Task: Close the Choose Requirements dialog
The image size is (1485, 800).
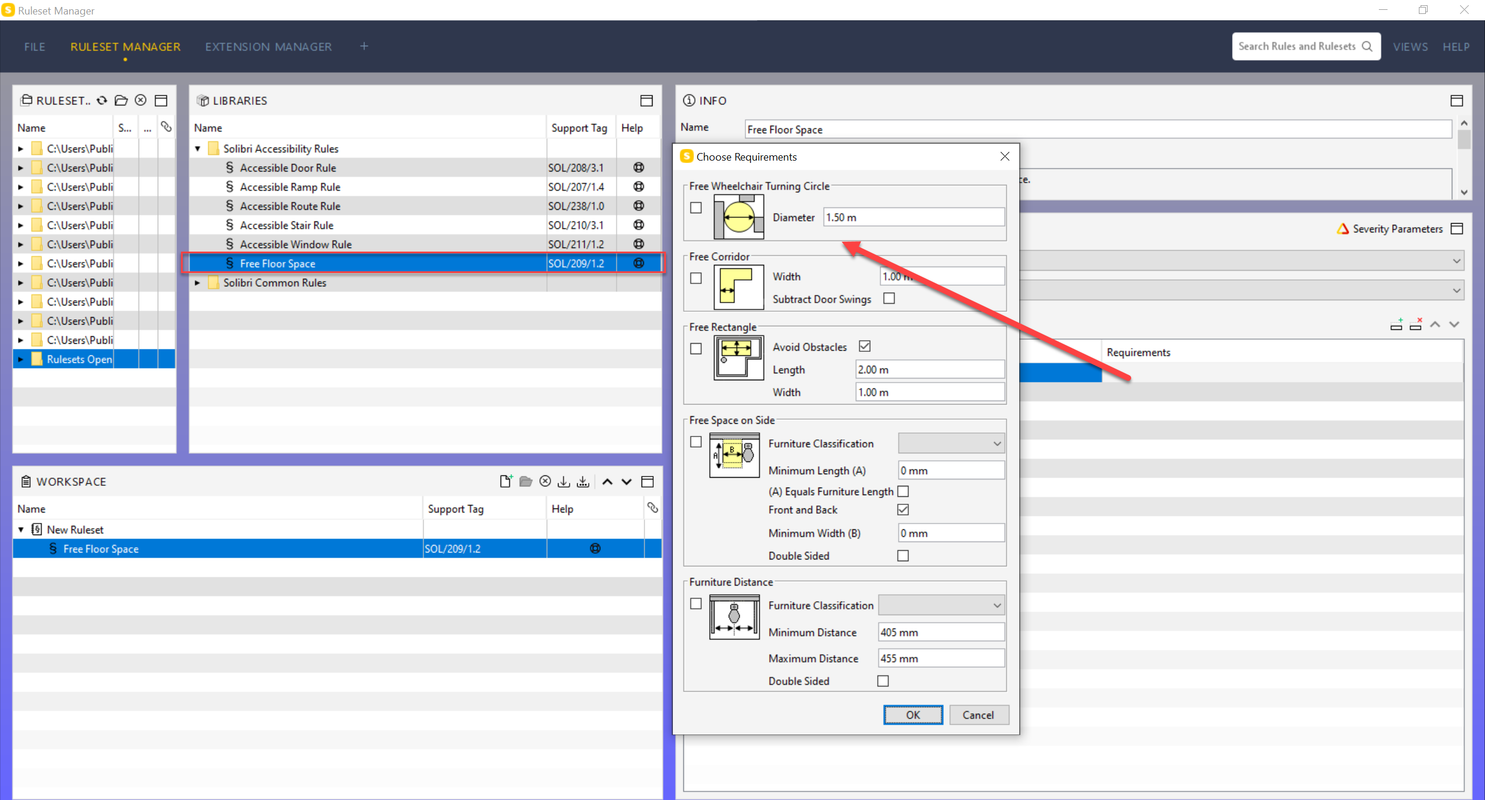Action: 1005,157
